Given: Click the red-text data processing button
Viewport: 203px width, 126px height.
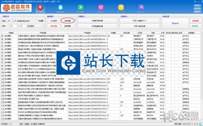Looking at the screenshot, I should point(195,21).
